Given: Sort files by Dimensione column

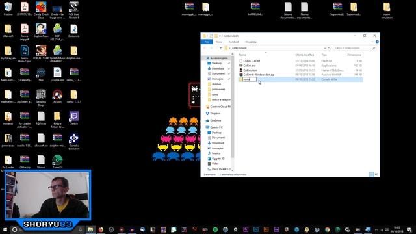Looking at the screenshot, I should [x=354, y=55].
